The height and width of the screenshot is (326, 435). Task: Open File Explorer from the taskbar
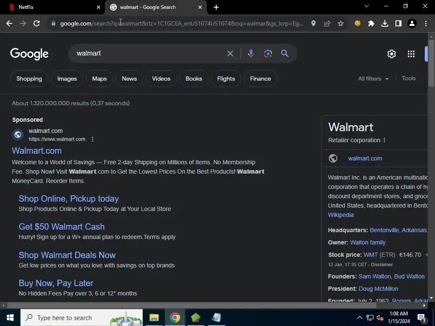pyautogui.click(x=154, y=318)
